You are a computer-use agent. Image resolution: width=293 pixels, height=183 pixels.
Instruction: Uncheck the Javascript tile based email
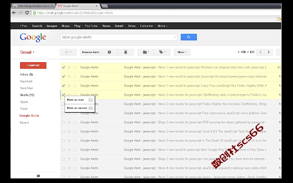(x=64, y=76)
